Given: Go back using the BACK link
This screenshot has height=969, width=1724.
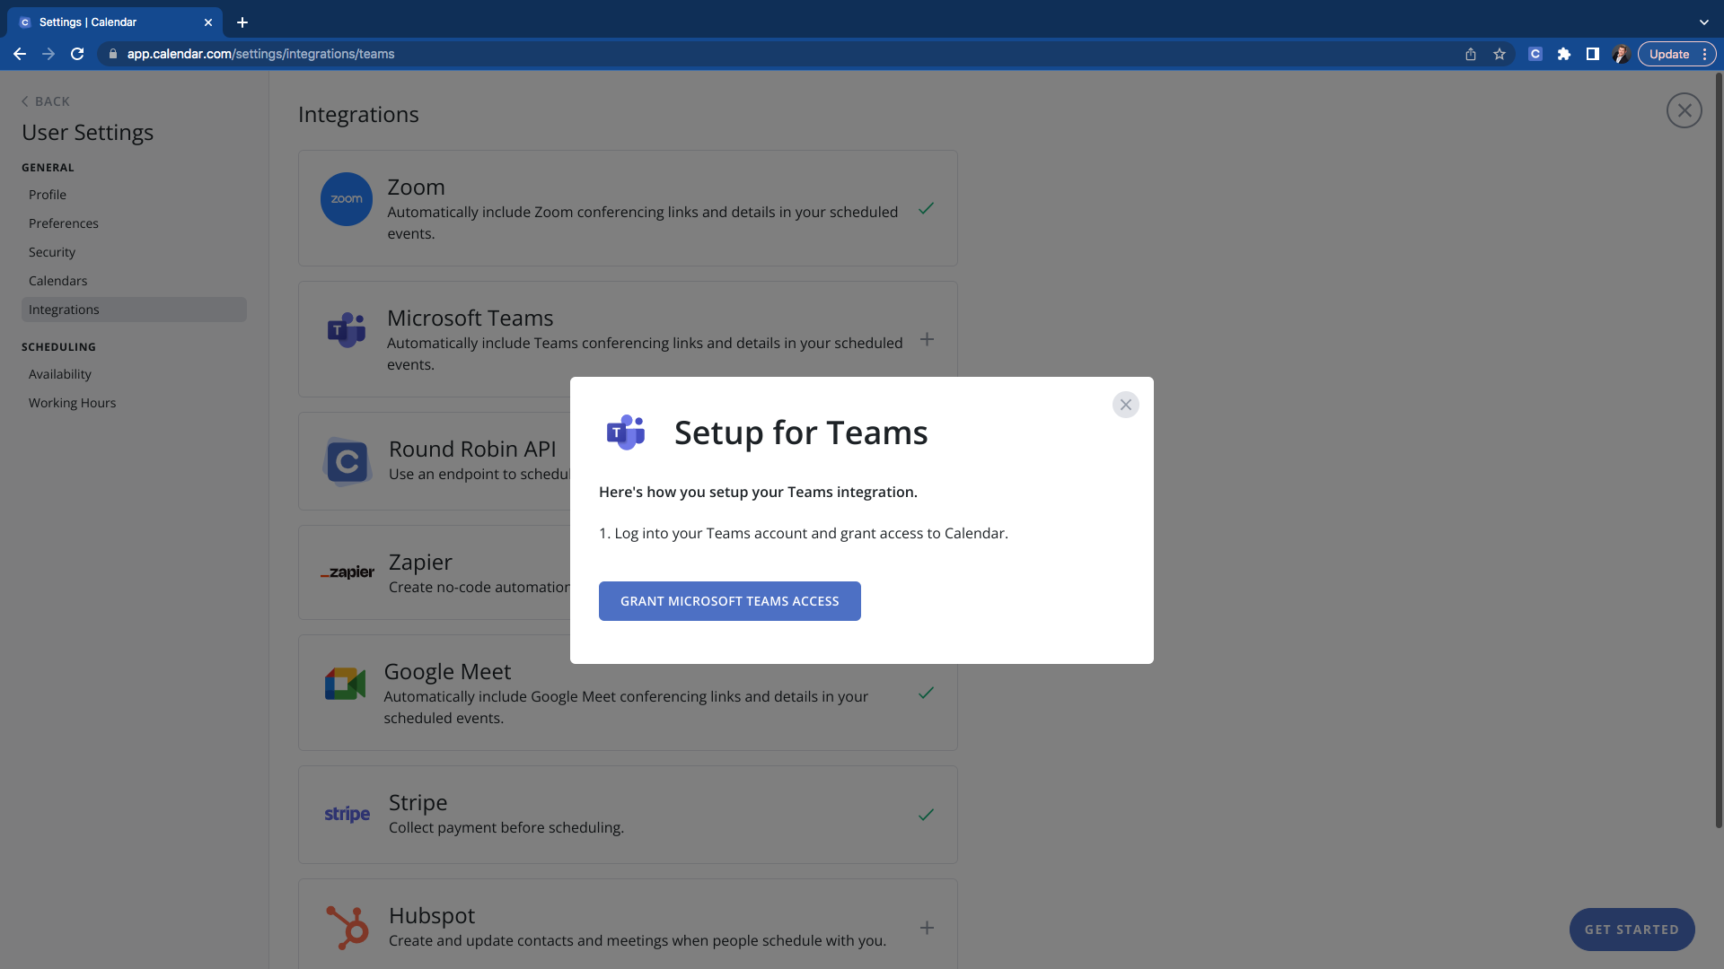Looking at the screenshot, I should click(x=46, y=101).
